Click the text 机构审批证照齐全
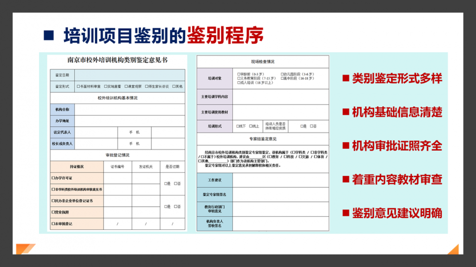The height and width of the screenshot is (267, 476). coord(397,146)
